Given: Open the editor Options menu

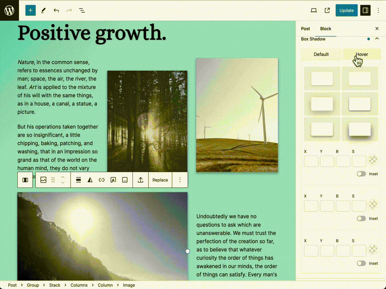Looking at the screenshot, I should tap(378, 10).
